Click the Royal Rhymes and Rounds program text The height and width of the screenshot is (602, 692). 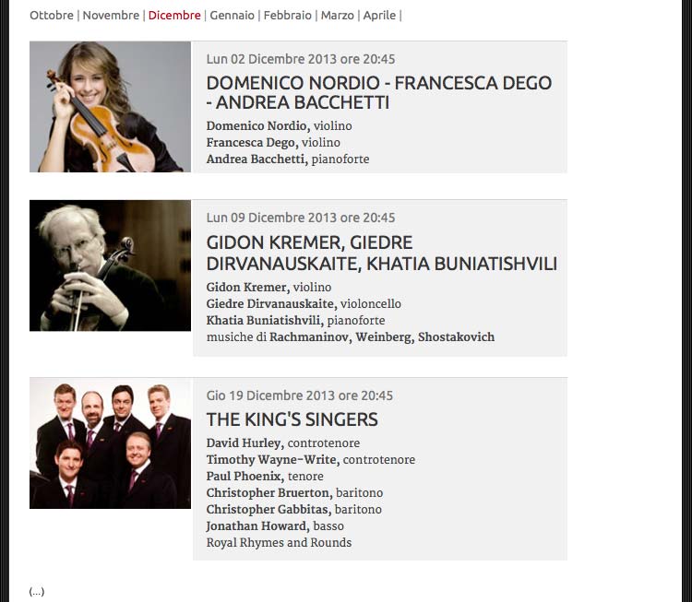coord(279,542)
